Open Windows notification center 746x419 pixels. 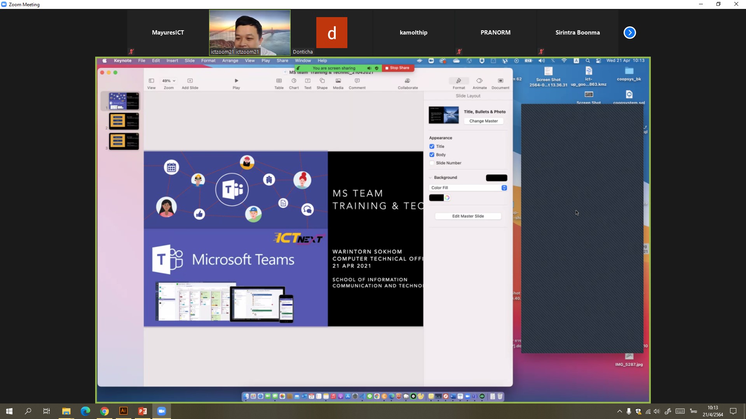(733, 411)
